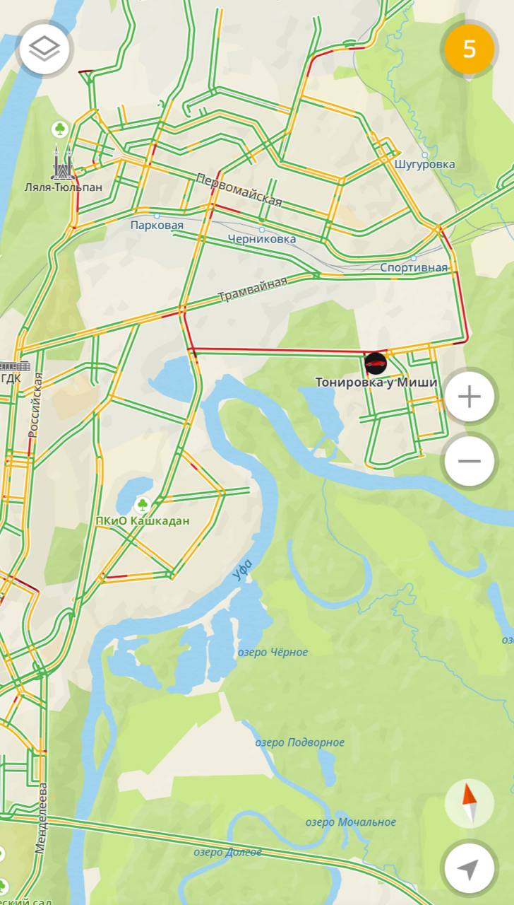
Task: Tap the green park icon above Ляля-Тюльпан
Action: [61, 129]
